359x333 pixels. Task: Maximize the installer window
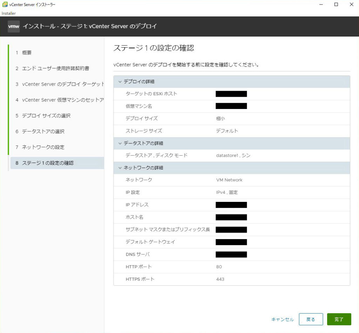[336, 4]
